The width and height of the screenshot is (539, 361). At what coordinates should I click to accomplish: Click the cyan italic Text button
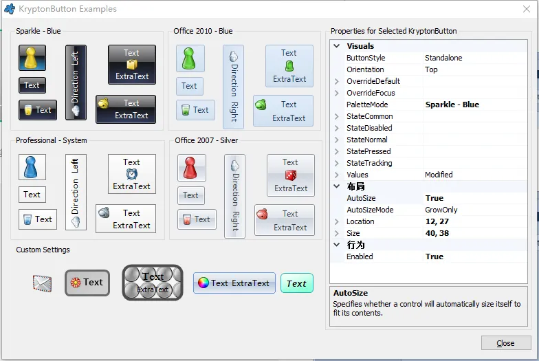pos(296,283)
